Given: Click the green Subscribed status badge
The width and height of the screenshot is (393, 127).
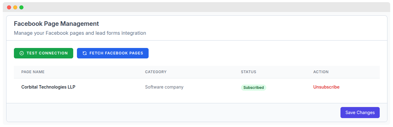Looking at the screenshot, I should pyautogui.click(x=253, y=88).
